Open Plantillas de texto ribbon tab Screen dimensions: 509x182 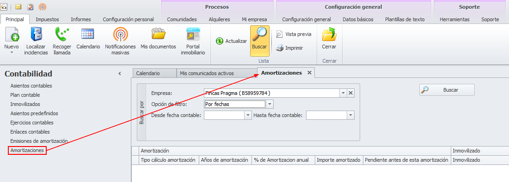[x=405, y=19]
